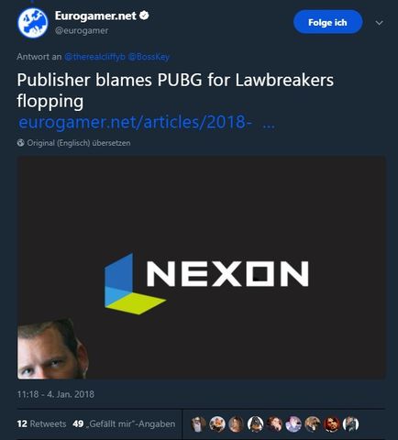The image size is (398, 440).
Task: Click the verified badge beside Eurogamer.net
Action: click(x=144, y=16)
